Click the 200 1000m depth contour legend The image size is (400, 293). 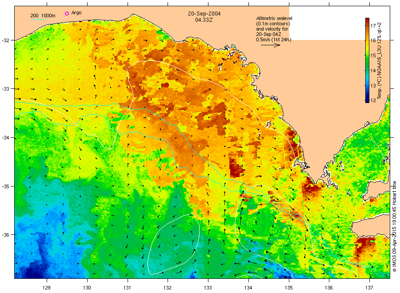pyautogui.click(x=43, y=16)
